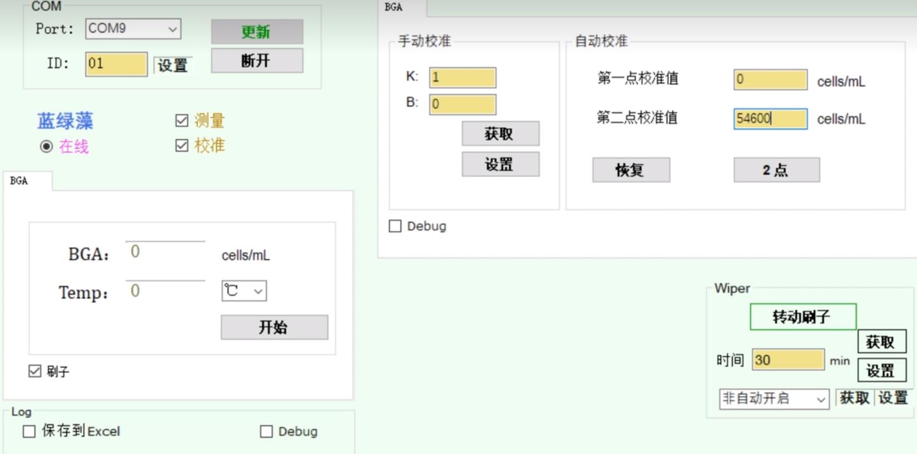Screen dimensions: 917x454
Task: Click the 第二点校准值 input field
Action: pyautogui.click(x=770, y=119)
